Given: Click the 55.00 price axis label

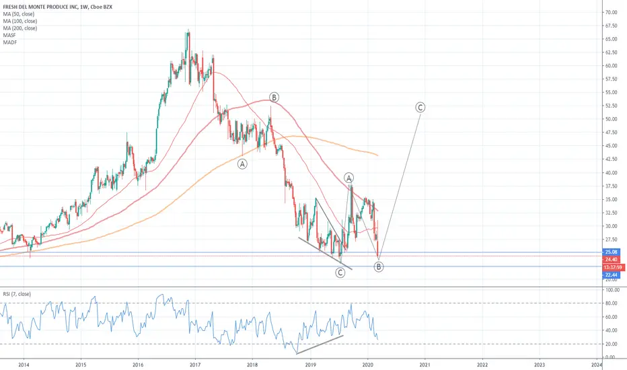Looking at the screenshot, I should (x=611, y=92).
